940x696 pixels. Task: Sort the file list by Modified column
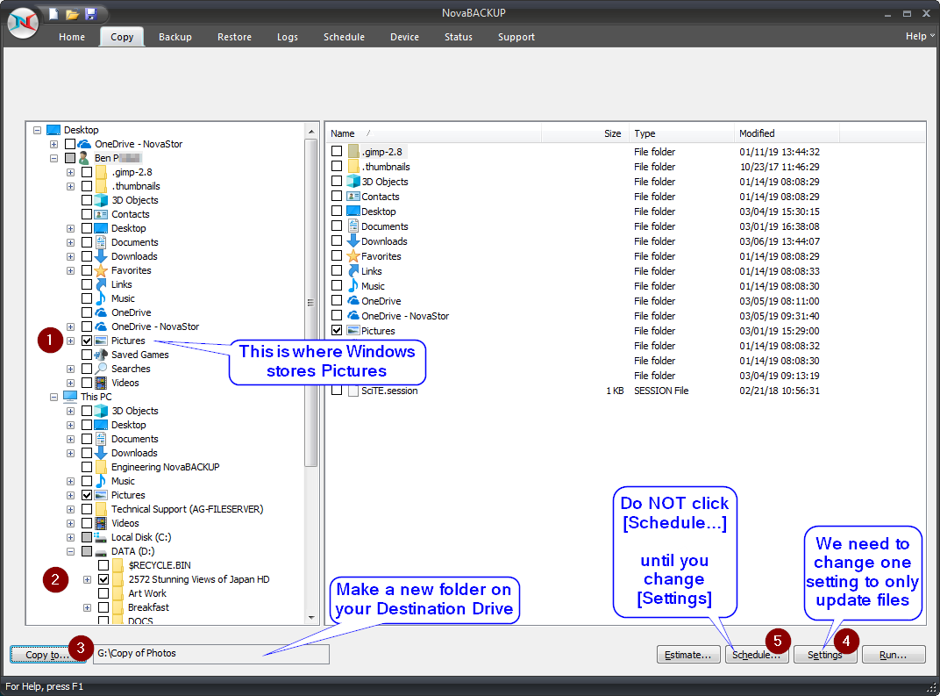tap(787, 133)
